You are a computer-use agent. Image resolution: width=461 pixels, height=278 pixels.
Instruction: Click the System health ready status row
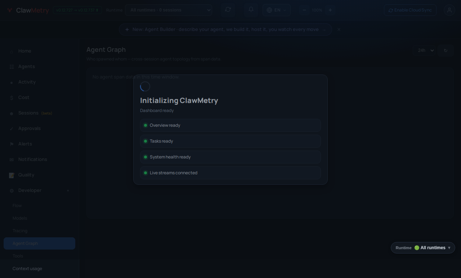point(230,157)
